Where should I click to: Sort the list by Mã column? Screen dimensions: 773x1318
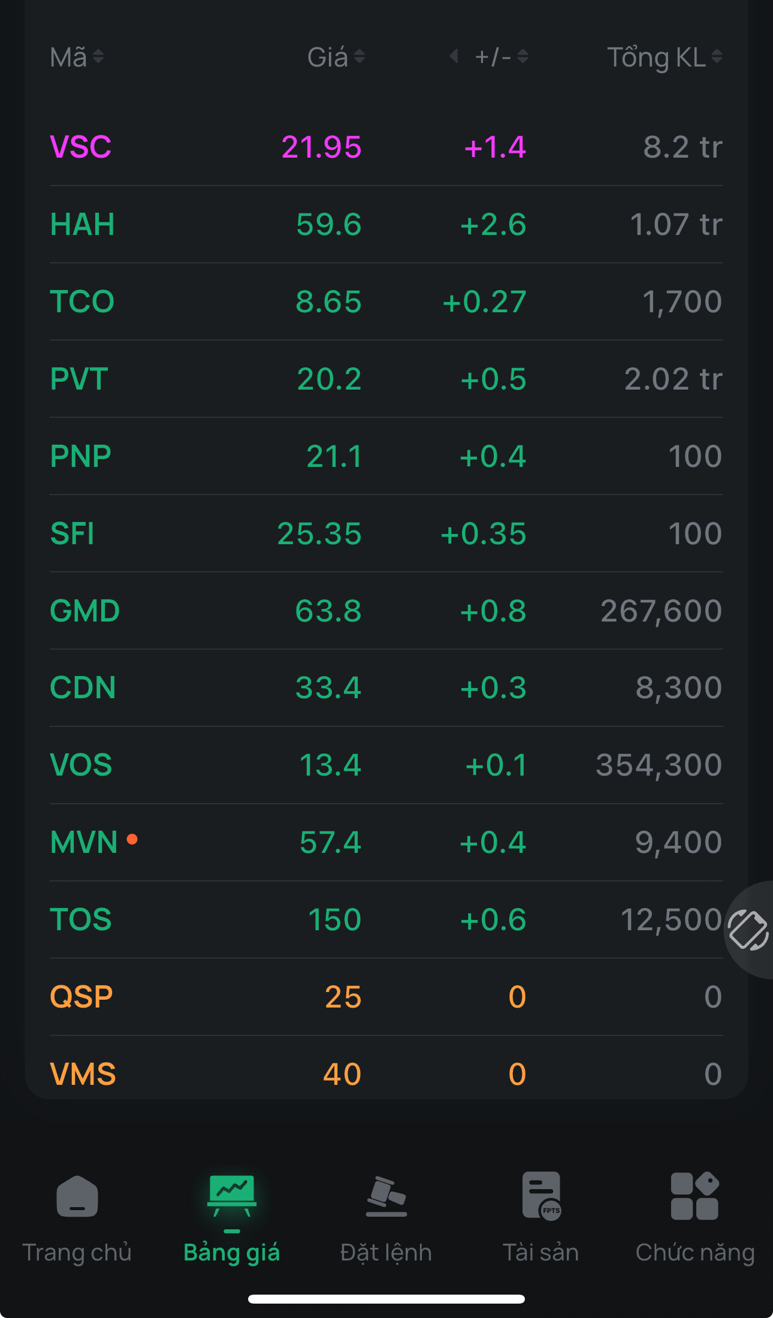[77, 58]
